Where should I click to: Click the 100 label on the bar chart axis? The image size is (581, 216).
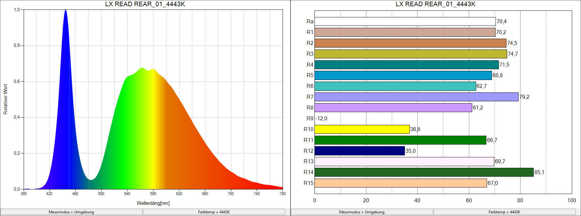pos(571,200)
